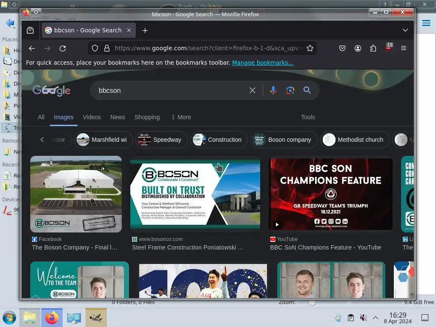Activate Firefox in the taskbar
This screenshot has width=436, height=327.
[52, 318]
